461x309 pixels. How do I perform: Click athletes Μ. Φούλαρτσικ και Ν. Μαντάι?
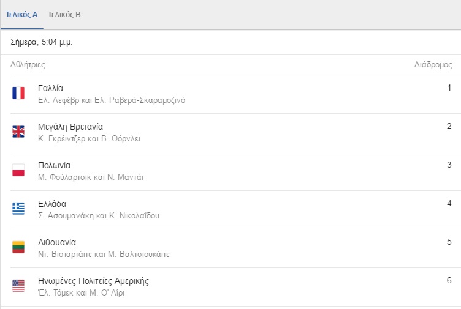(91, 177)
